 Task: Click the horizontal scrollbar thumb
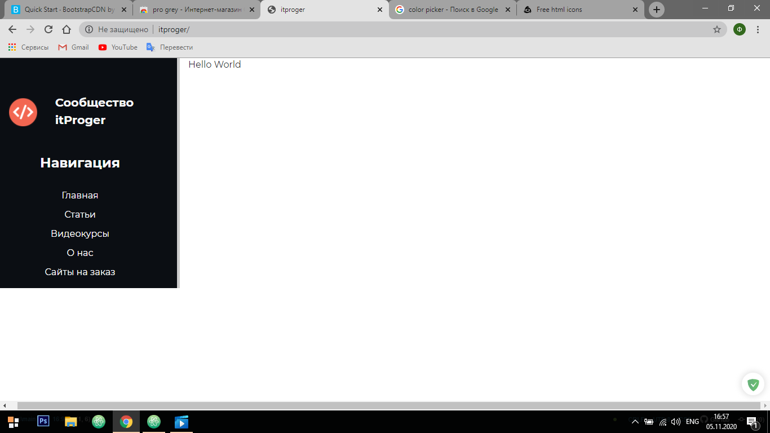pyautogui.click(x=389, y=405)
